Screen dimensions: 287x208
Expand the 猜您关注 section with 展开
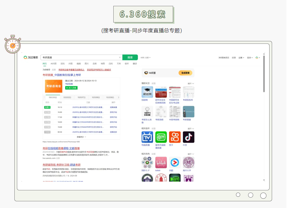tap(191, 83)
